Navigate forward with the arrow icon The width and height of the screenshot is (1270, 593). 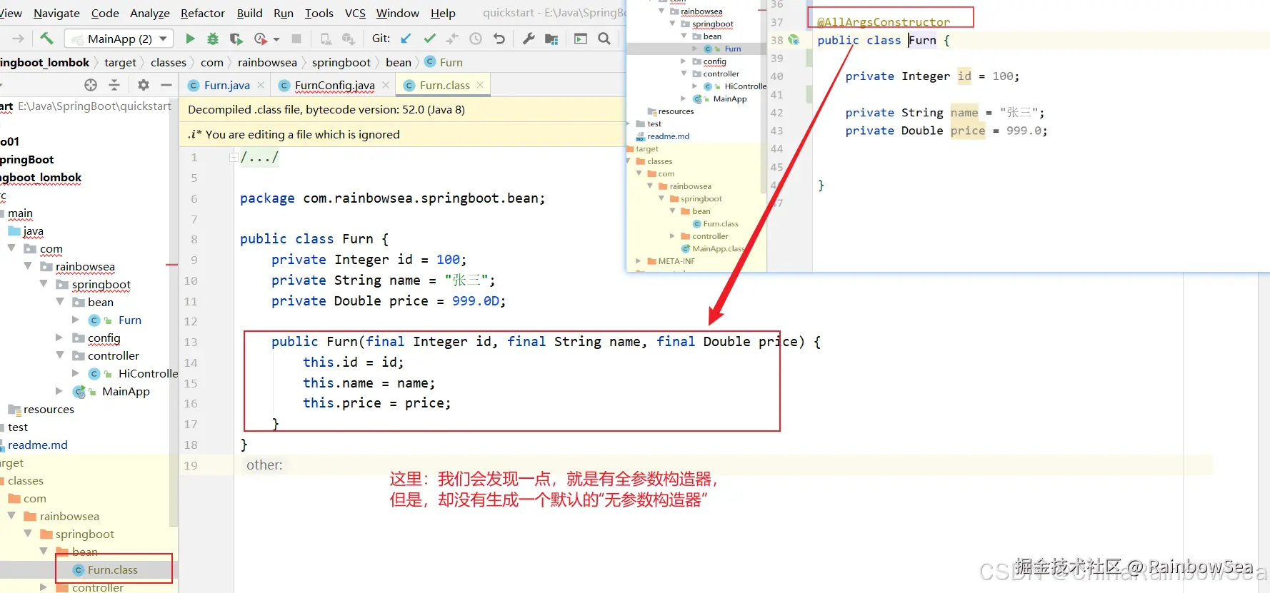18,39
